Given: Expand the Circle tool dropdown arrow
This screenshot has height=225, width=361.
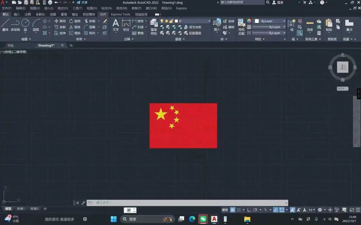Looking at the screenshot, I should (25, 33).
